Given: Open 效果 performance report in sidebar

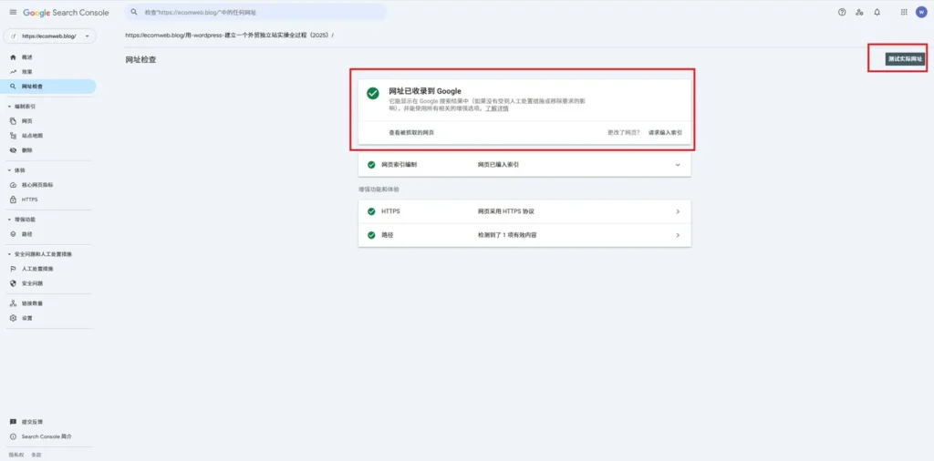Looking at the screenshot, I should (47, 71).
